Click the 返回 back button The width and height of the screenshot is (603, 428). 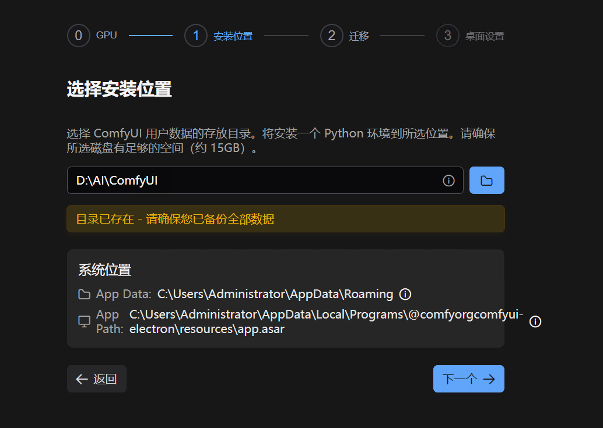click(x=97, y=379)
